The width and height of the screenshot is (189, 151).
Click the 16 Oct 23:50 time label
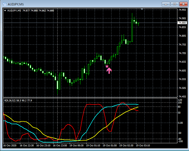click(60, 146)
